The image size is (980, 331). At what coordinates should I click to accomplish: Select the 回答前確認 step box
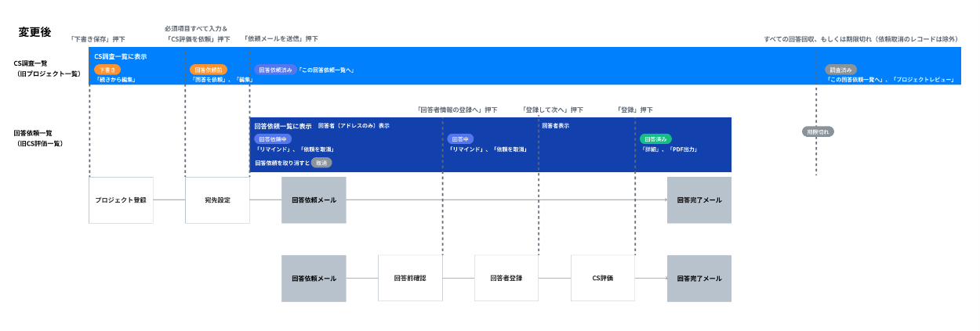click(x=410, y=279)
